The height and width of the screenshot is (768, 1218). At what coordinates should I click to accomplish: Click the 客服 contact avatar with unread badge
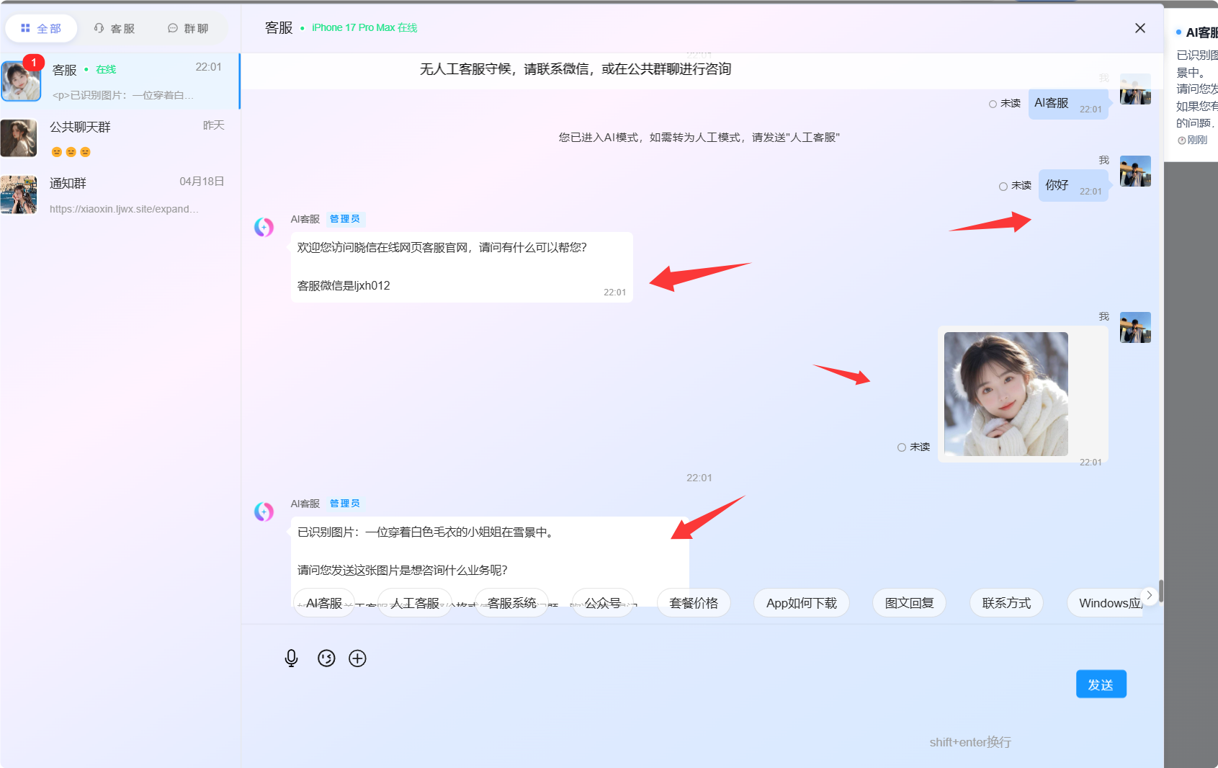21,81
